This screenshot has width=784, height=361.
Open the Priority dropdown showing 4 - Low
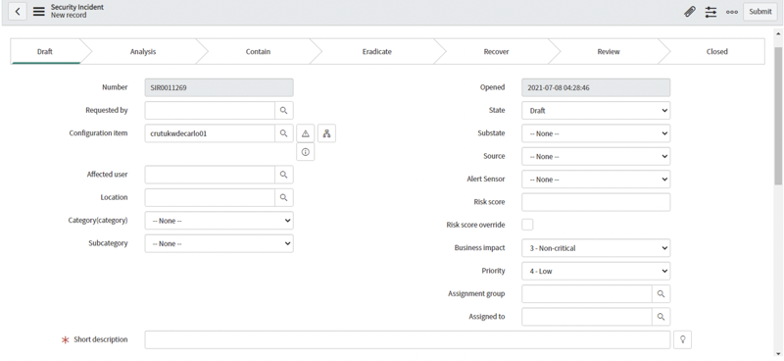tap(596, 271)
